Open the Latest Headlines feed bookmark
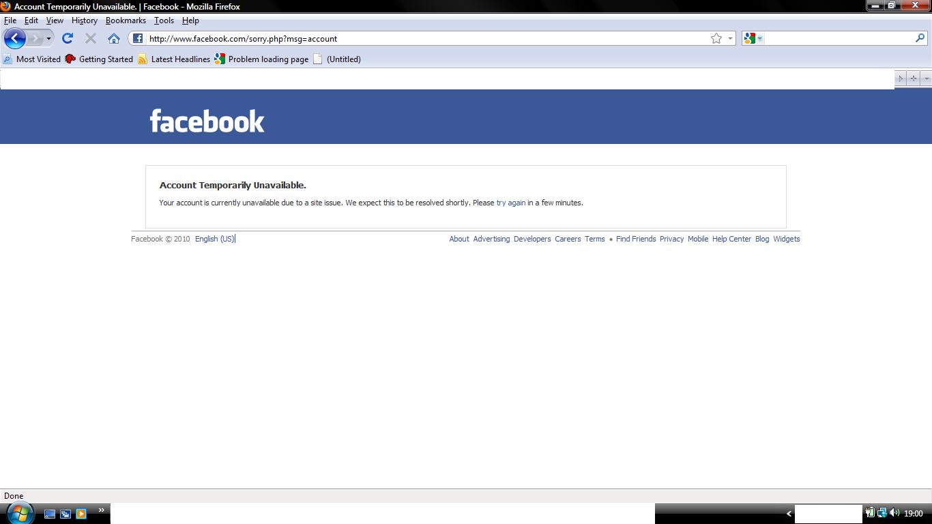The width and height of the screenshot is (932, 524). (174, 59)
